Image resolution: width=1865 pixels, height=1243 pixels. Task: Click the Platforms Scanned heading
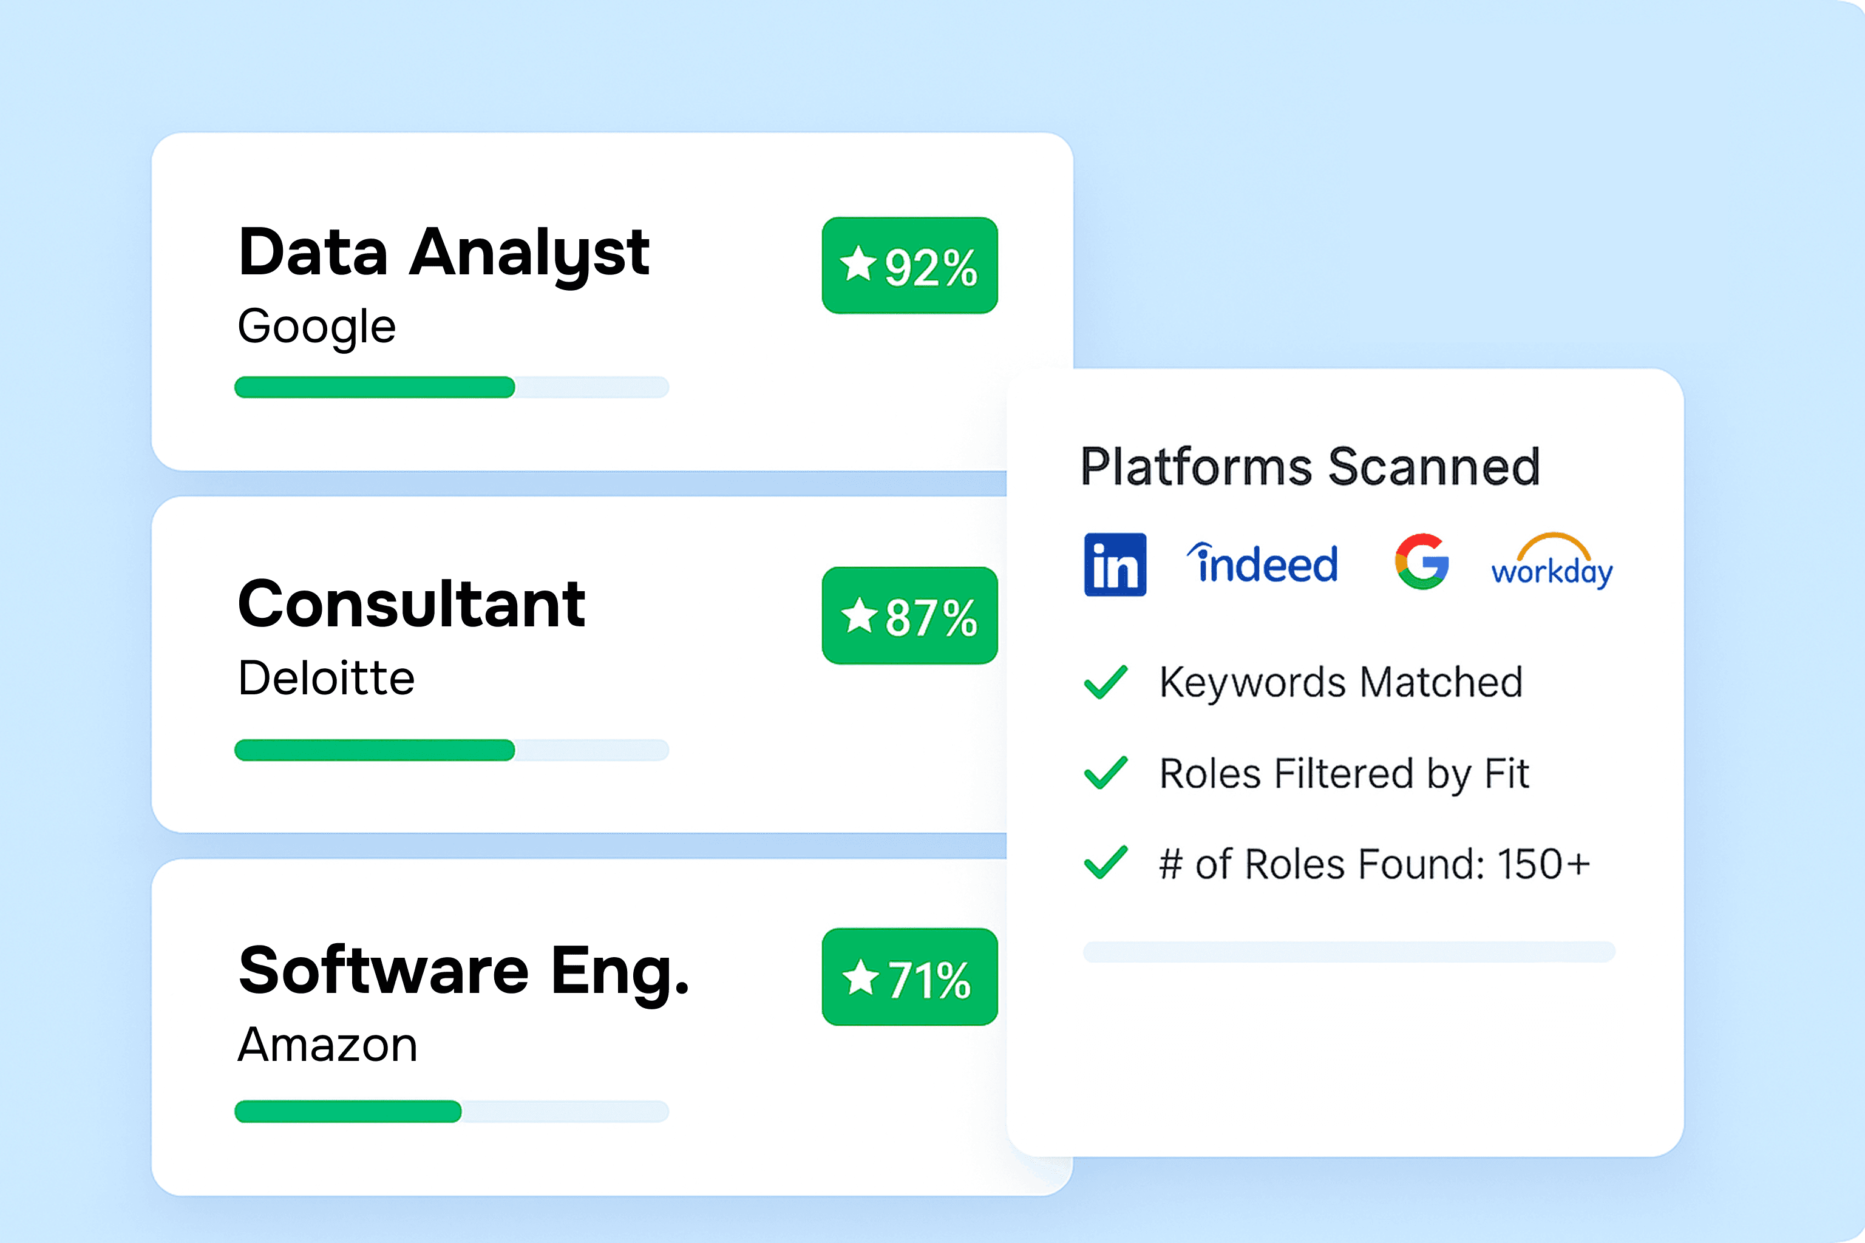[x=1310, y=466]
